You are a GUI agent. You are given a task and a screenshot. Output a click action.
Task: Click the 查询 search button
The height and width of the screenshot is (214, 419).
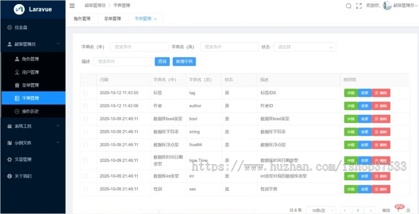click(x=162, y=61)
